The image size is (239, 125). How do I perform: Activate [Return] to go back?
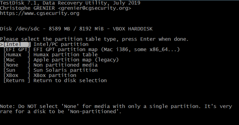point(17,81)
